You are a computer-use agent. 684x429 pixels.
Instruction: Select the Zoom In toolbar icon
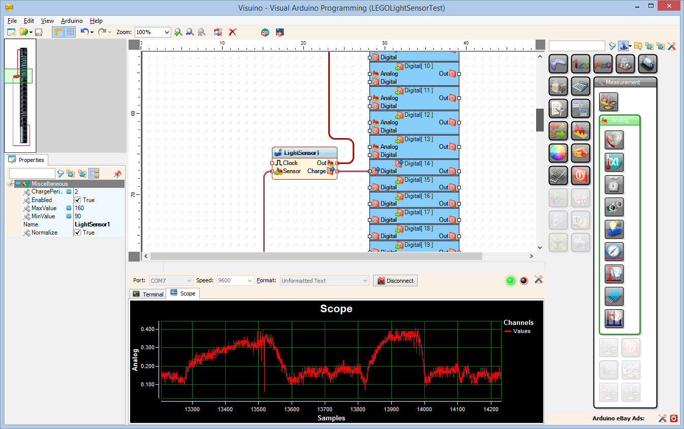(178, 32)
